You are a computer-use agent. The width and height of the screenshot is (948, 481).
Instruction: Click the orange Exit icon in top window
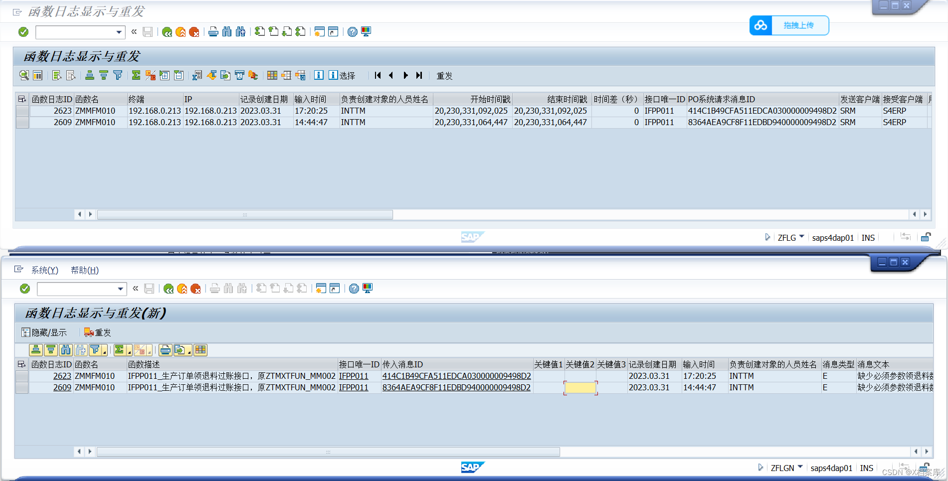coord(181,32)
